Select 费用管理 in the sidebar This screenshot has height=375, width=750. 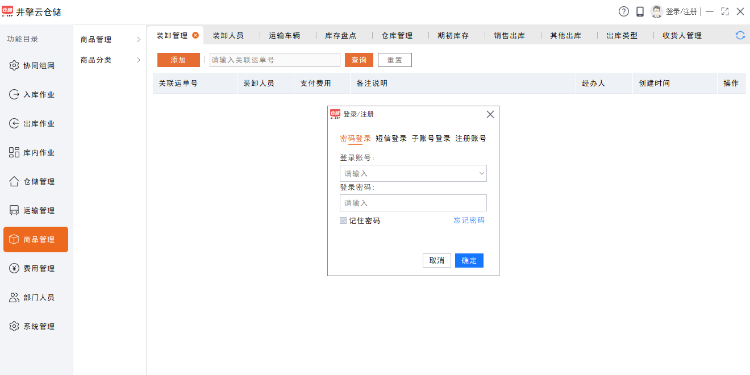[39, 269]
